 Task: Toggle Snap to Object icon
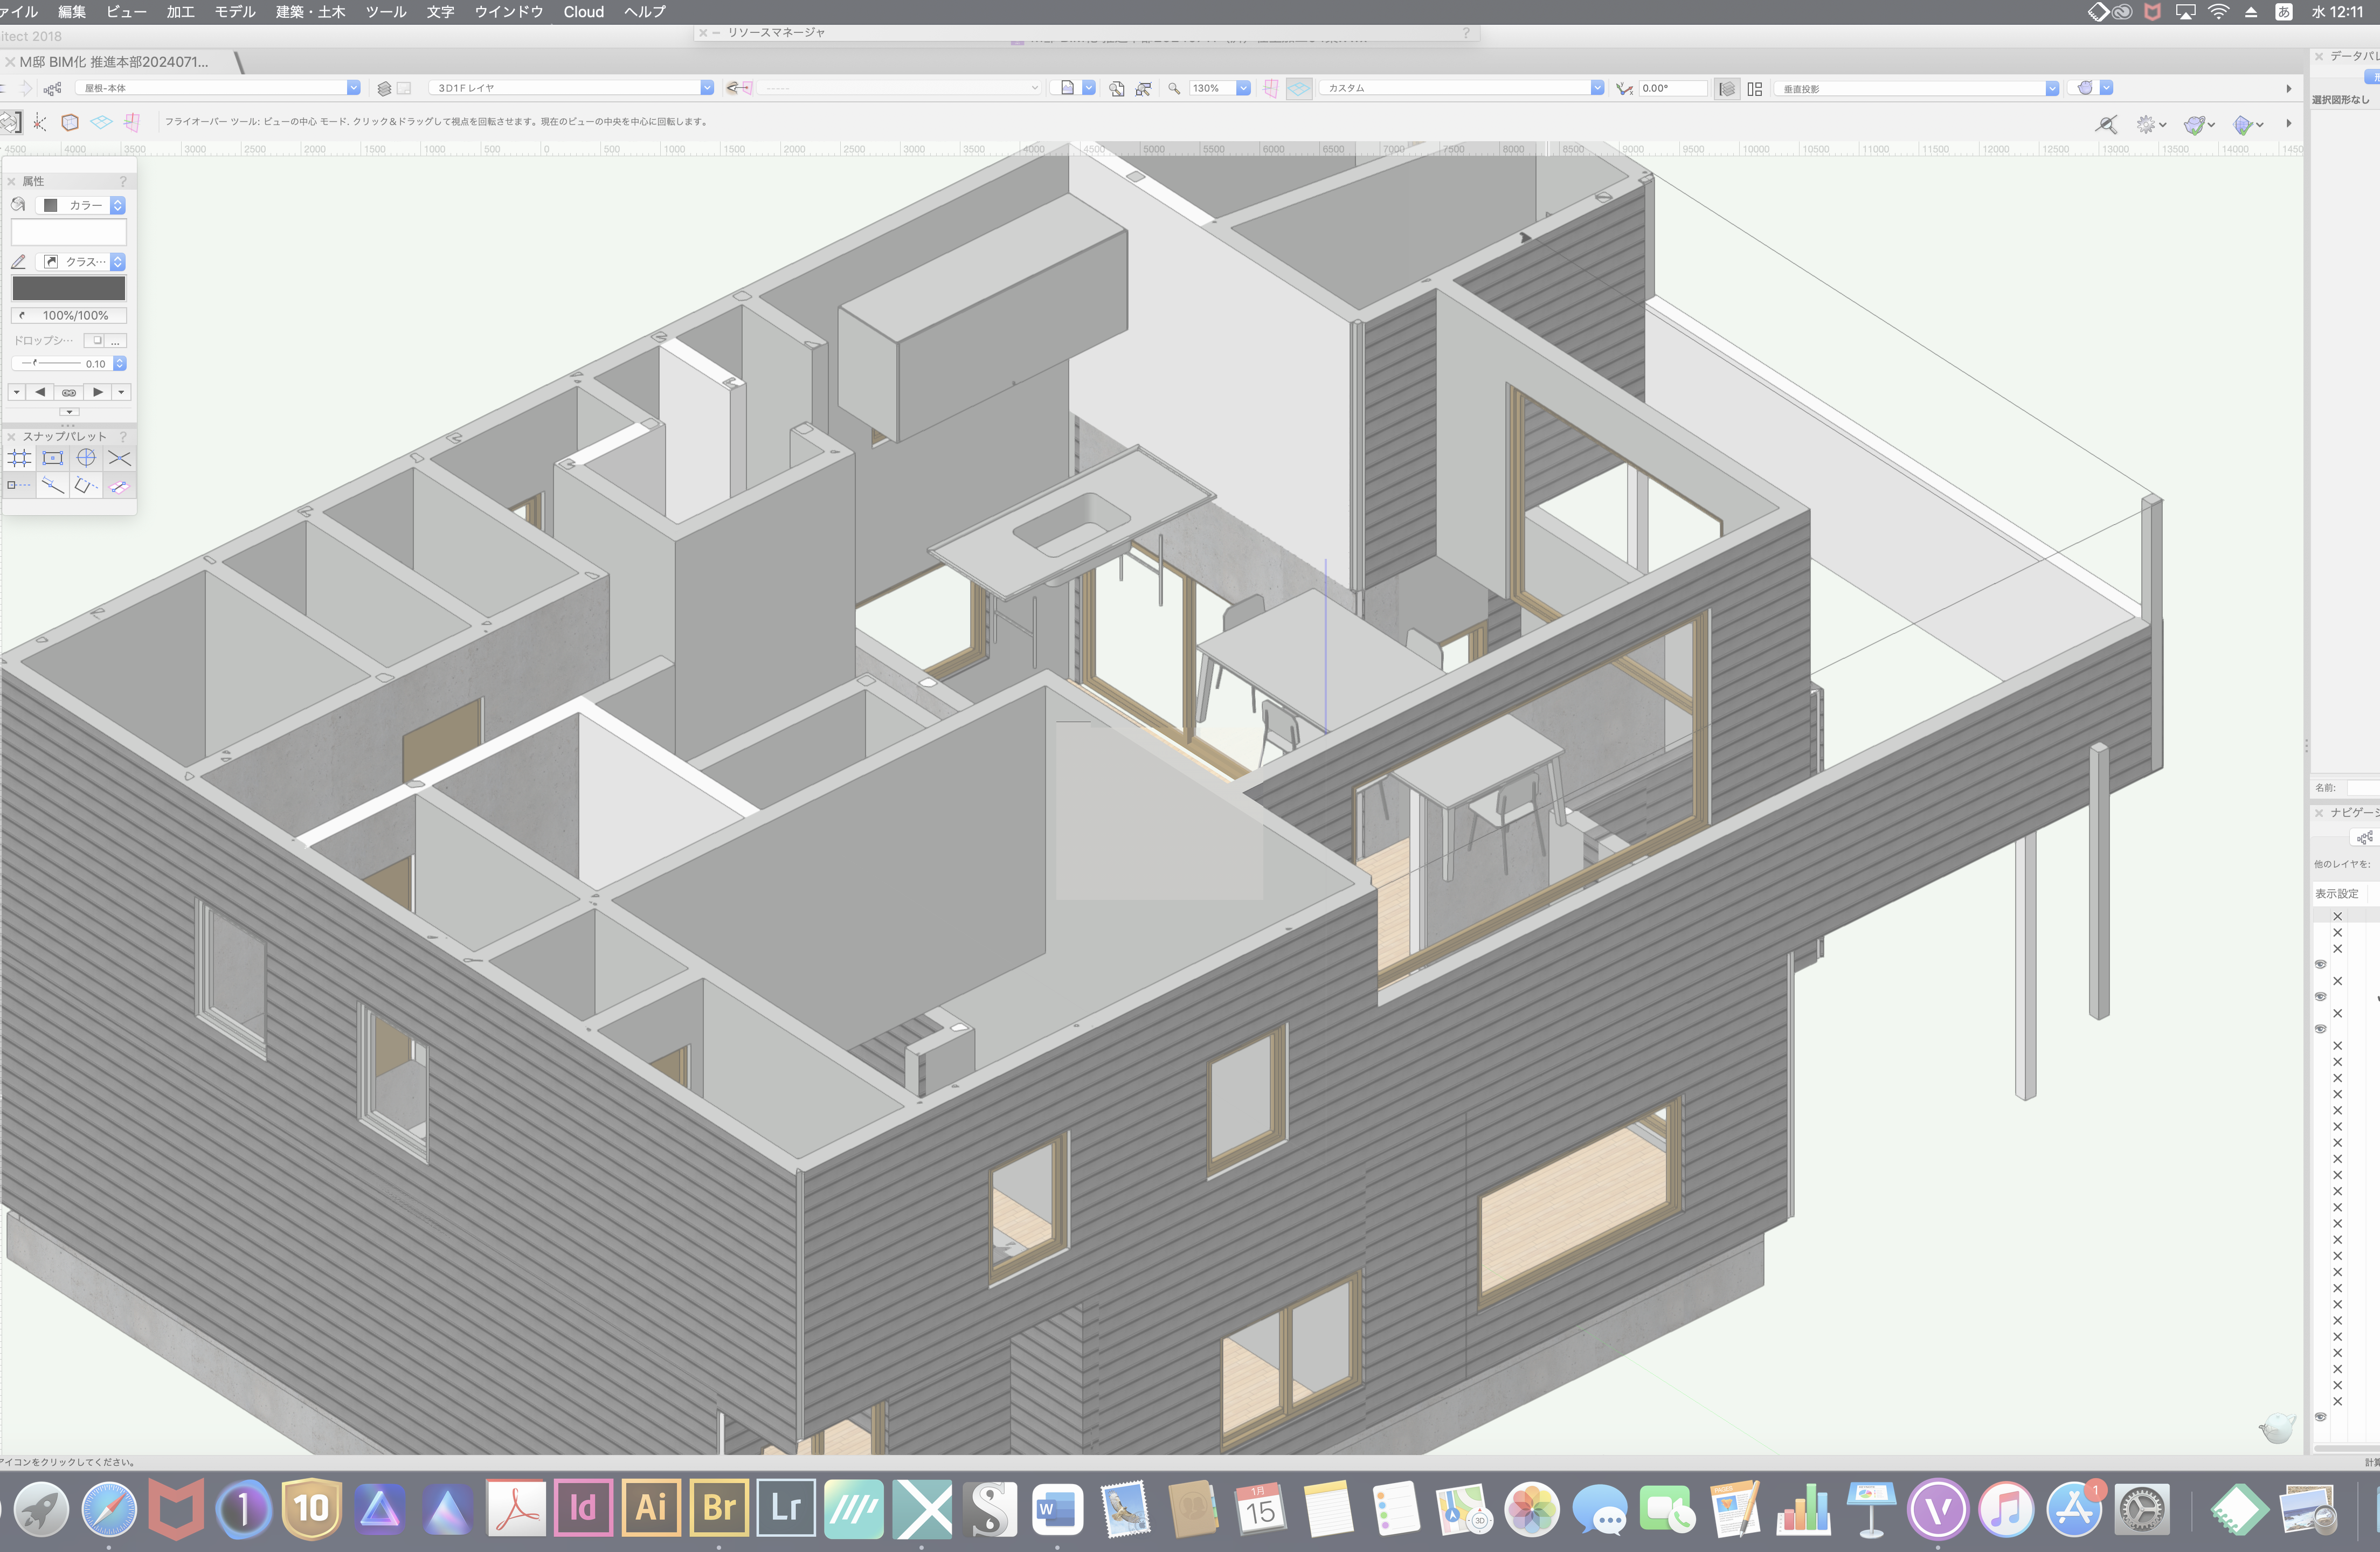click(x=53, y=459)
